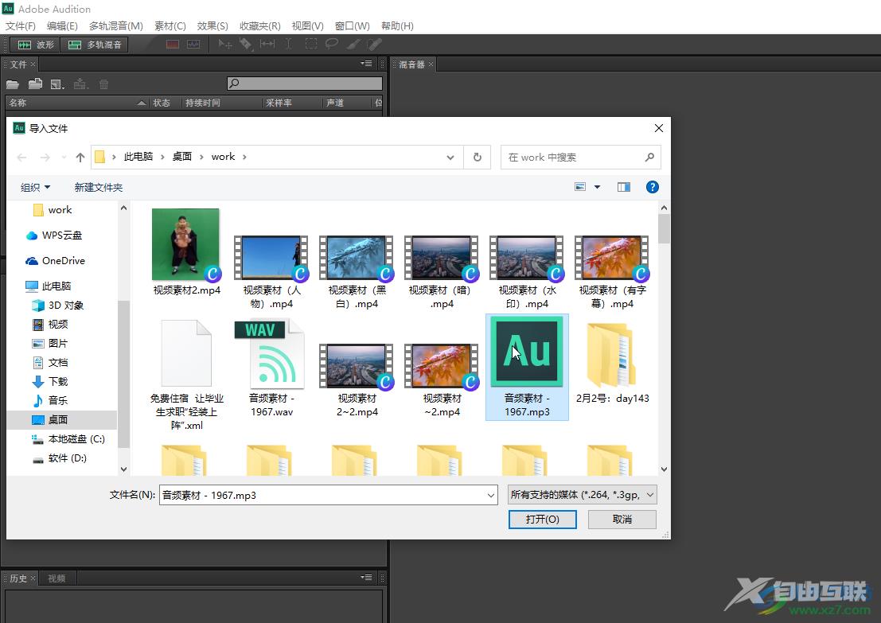The image size is (881, 623).
Task: Click 桌面 in the address breadcrumb
Action: click(182, 157)
